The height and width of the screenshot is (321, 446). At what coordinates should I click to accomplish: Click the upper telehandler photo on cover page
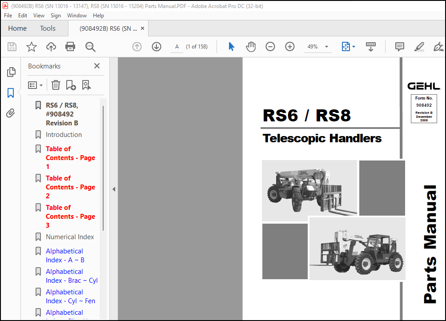point(309,190)
